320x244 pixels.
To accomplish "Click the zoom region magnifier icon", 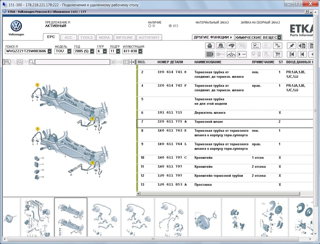I will (x=20, y=62).
